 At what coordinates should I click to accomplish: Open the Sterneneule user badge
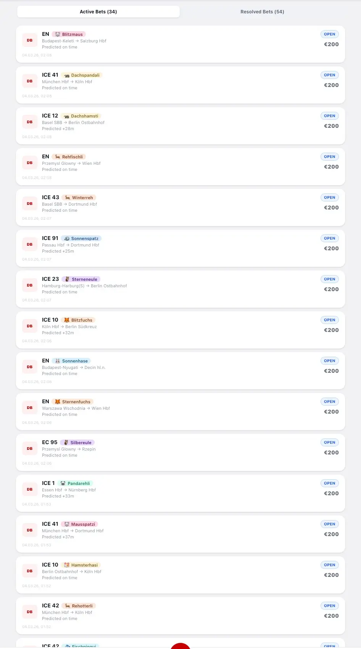81,279
